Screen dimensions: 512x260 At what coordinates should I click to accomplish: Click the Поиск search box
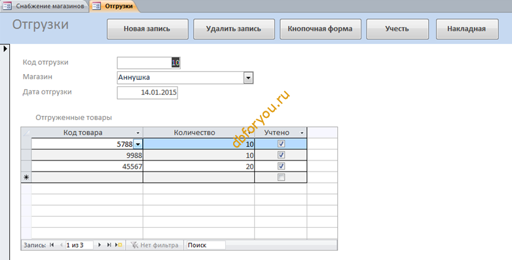pos(206,245)
